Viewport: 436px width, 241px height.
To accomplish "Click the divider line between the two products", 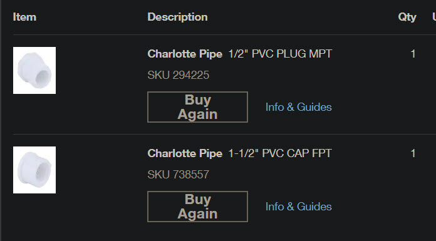I will [x=224, y=134].
